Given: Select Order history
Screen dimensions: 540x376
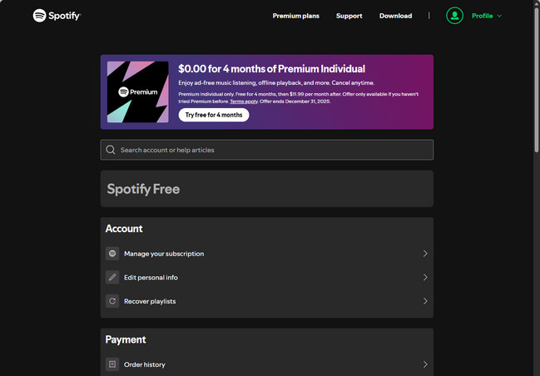Looking at the screenshot, I should coord(267,364).
